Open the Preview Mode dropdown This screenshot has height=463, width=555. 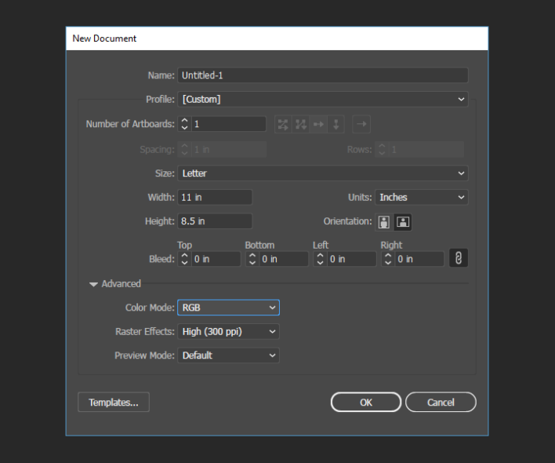228,355
